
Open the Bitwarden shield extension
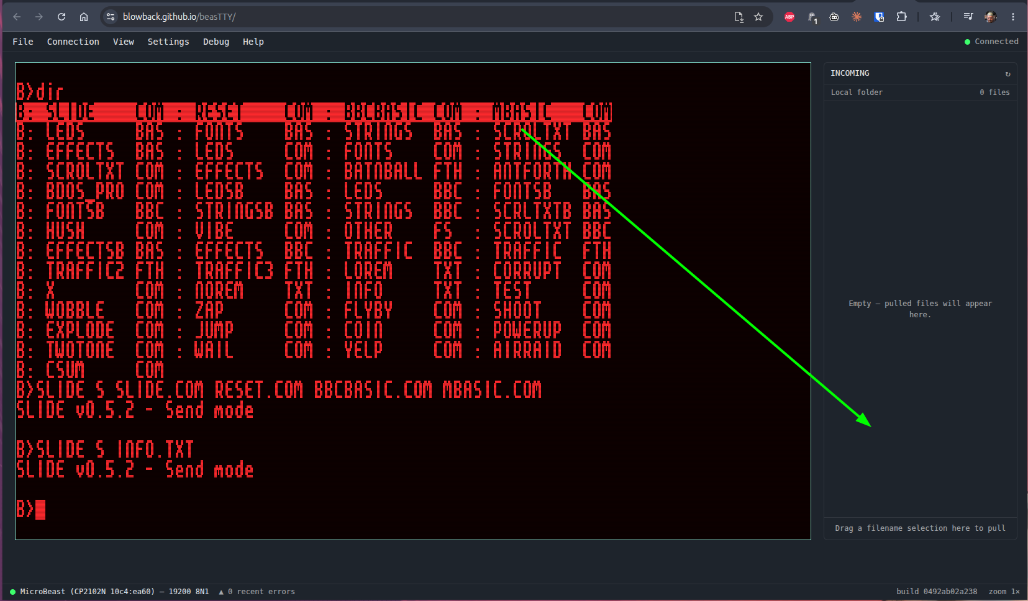pyautogui.click(x=879, y=17)
